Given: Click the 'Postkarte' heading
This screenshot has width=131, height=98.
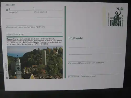Looking at the screenshot, I should pyautogui.click(x=76, y=38).
